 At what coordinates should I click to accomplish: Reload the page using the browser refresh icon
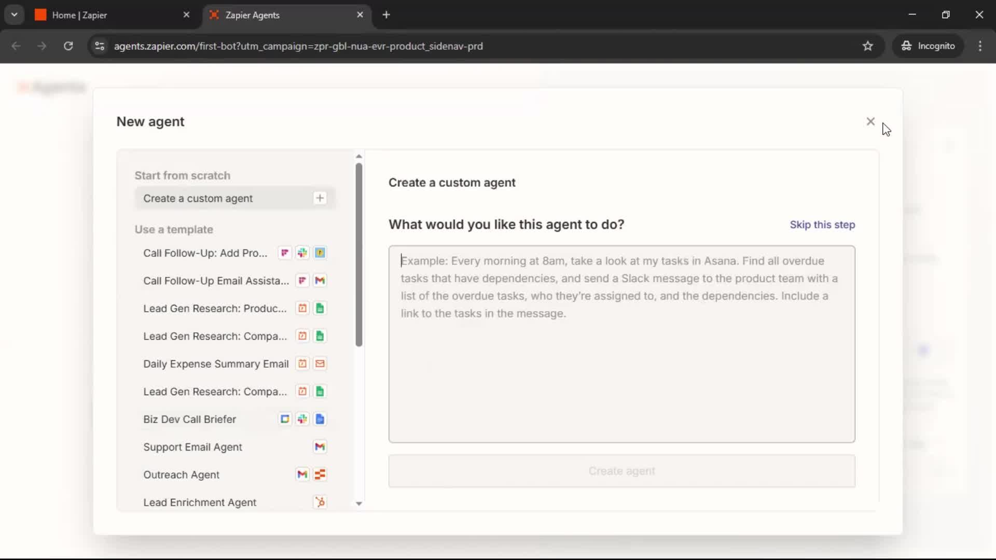pyautogui.click(x=68, y=46)
